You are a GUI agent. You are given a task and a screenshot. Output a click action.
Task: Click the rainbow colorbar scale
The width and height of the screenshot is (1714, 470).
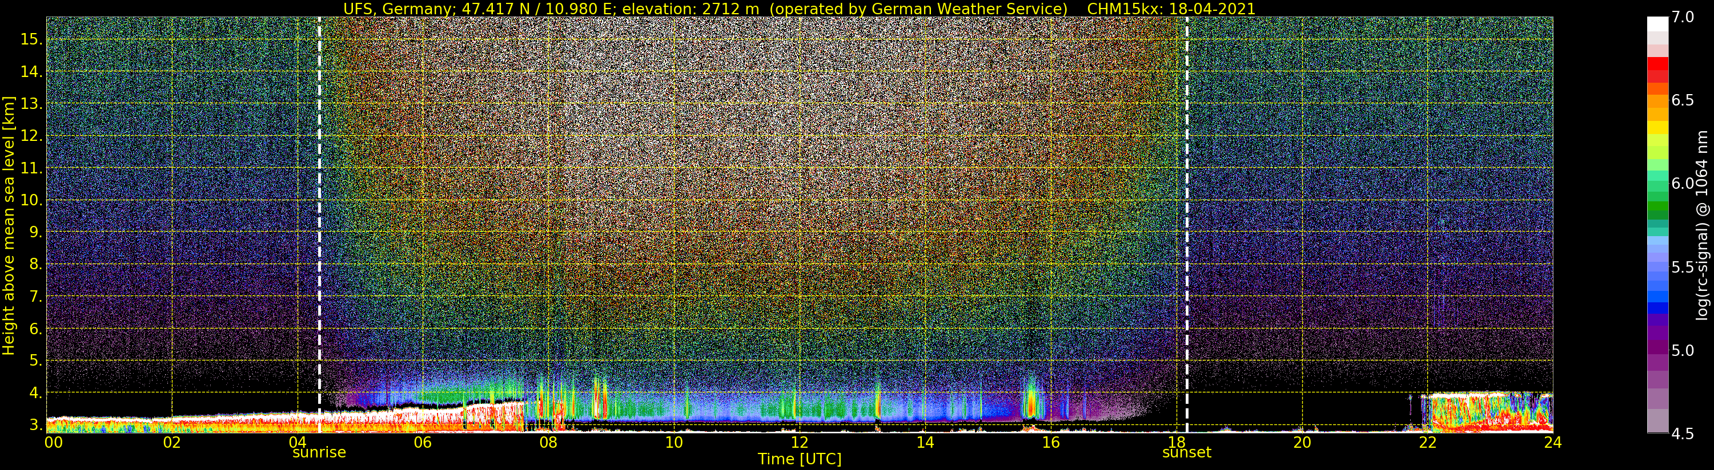click(x=1657, y=225)
